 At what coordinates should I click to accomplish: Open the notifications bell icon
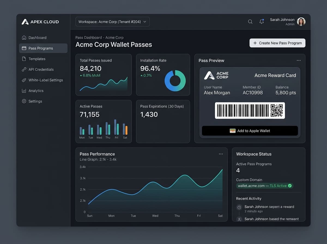point(262,22)
